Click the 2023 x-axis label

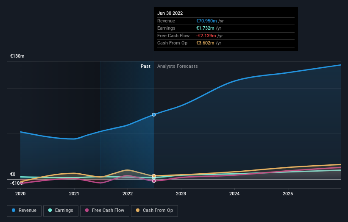pyautogui.click(x=181, y=194)
